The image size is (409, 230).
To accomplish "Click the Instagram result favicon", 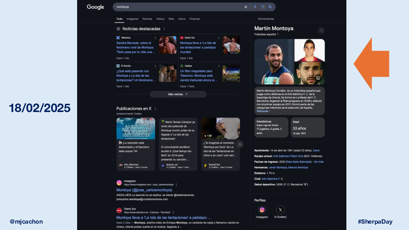I will pos(119,183).
